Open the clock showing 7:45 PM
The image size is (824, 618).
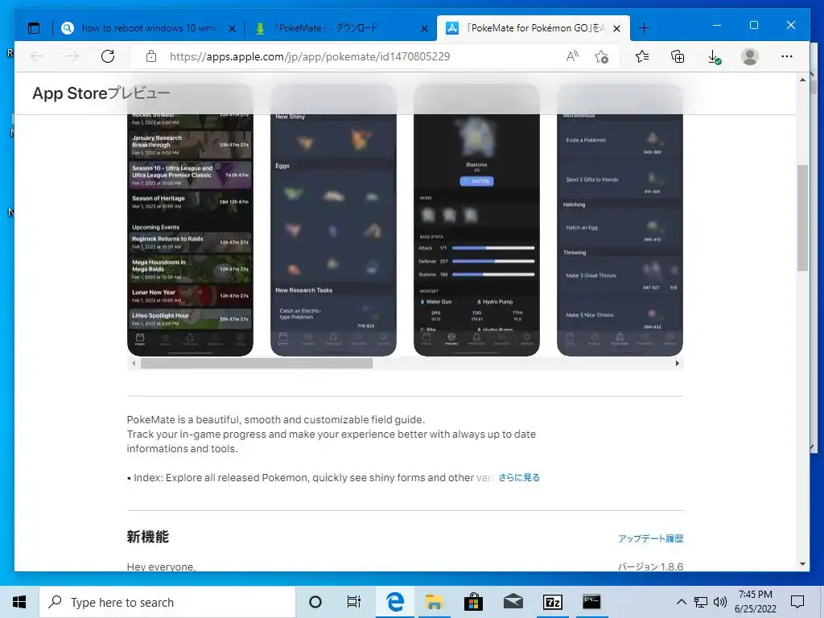point(755,602)
